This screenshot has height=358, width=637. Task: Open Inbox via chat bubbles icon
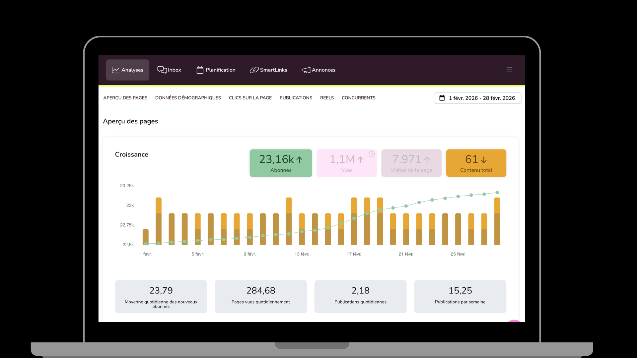click(162, 70)
